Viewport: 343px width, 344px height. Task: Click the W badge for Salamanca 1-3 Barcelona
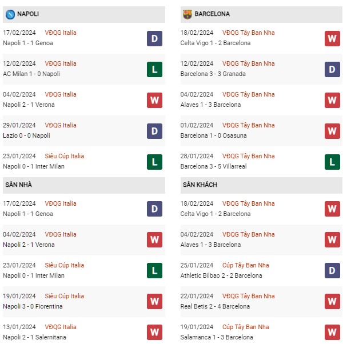click(x=332, y=332)
